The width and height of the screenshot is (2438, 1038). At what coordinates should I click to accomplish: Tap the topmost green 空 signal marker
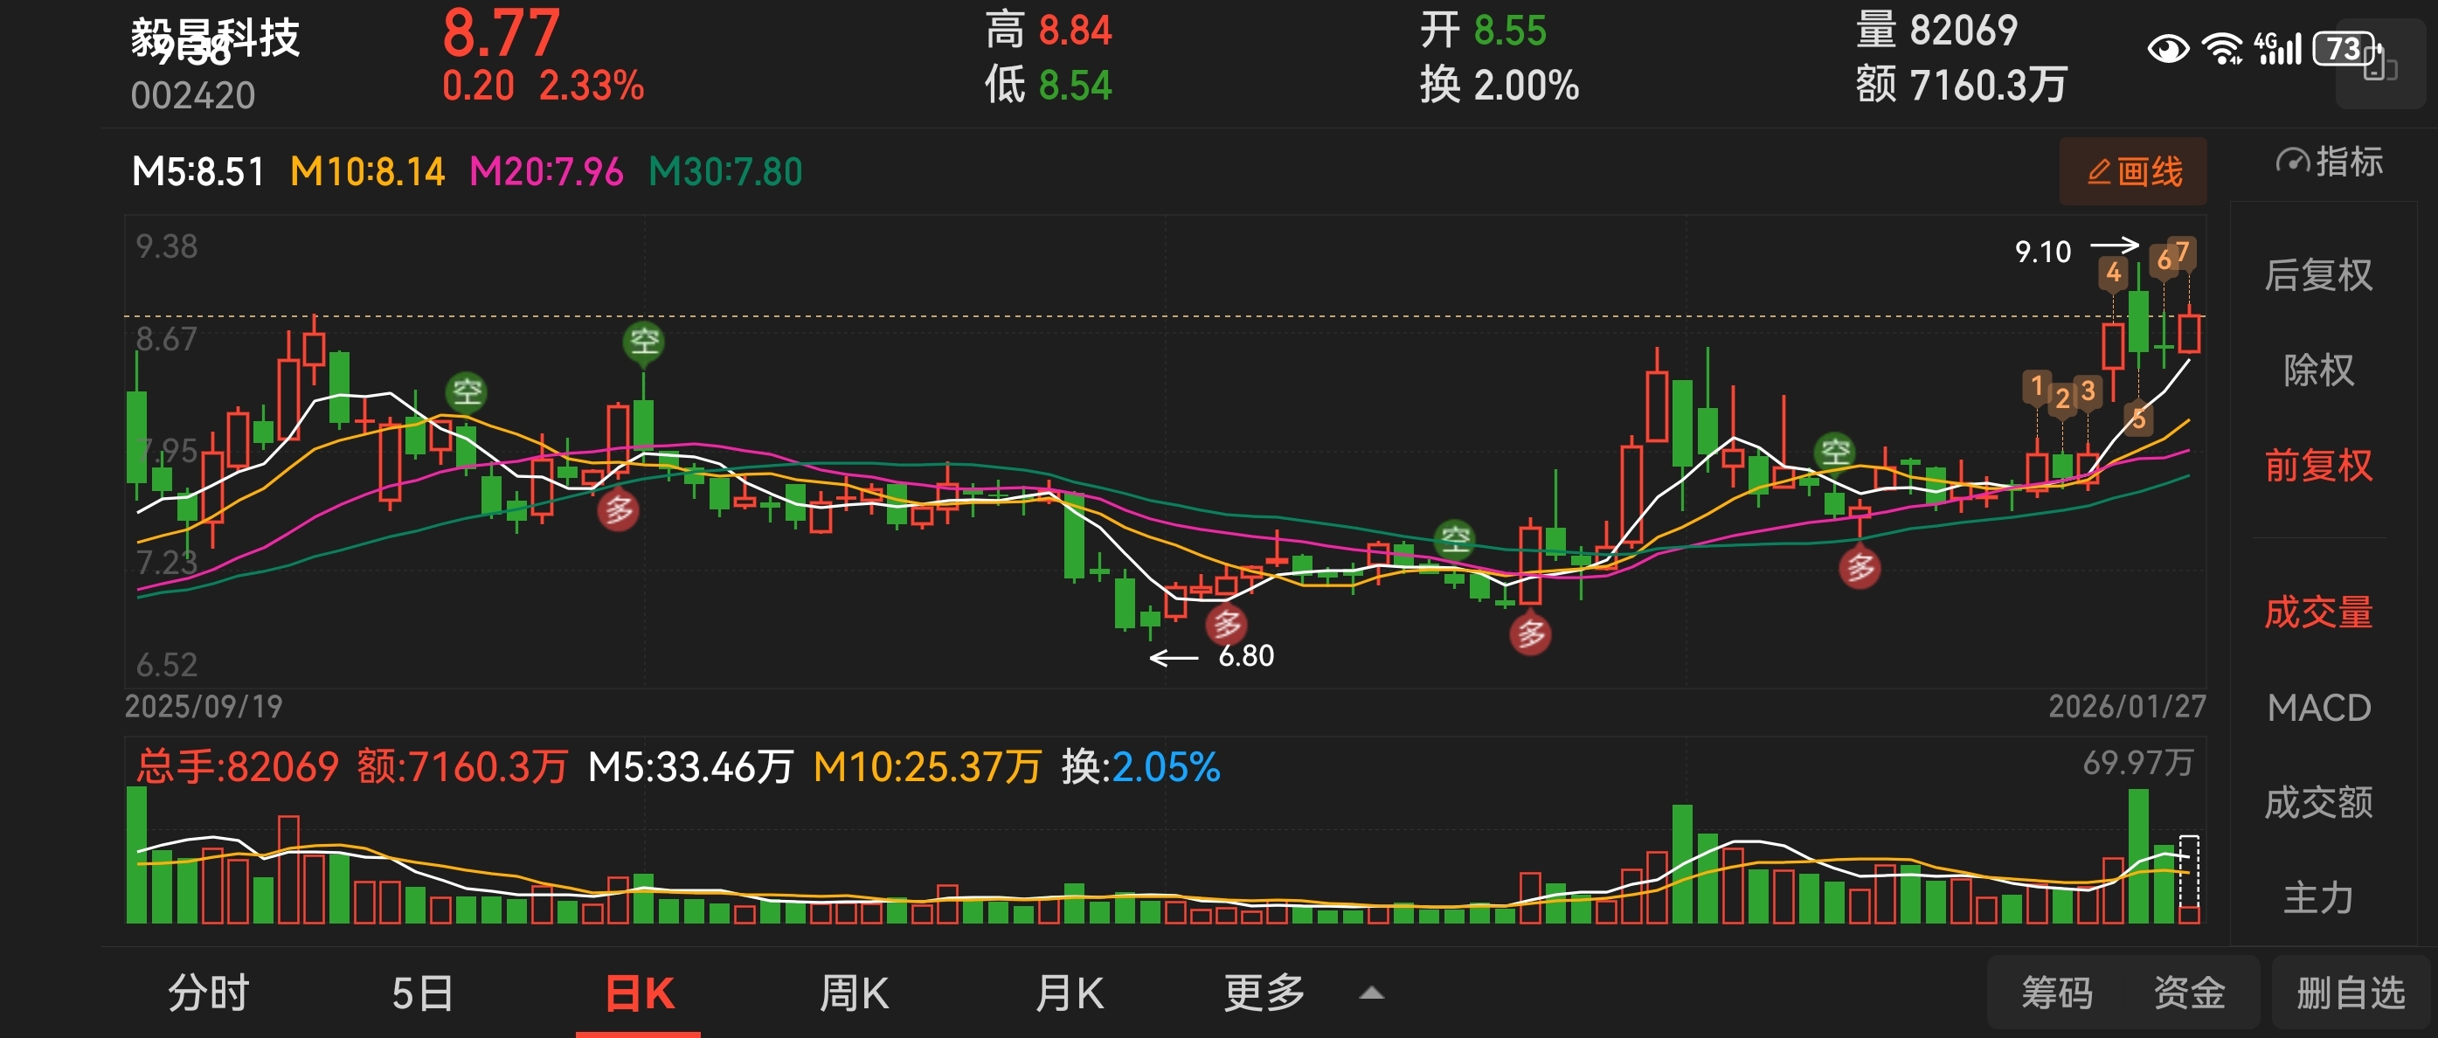tap(645, 342)
